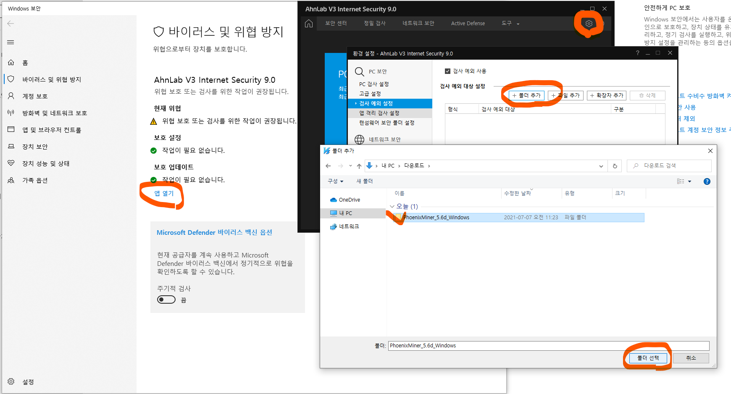Open 장치 보안 sidebar item

(x=35, y=147)
